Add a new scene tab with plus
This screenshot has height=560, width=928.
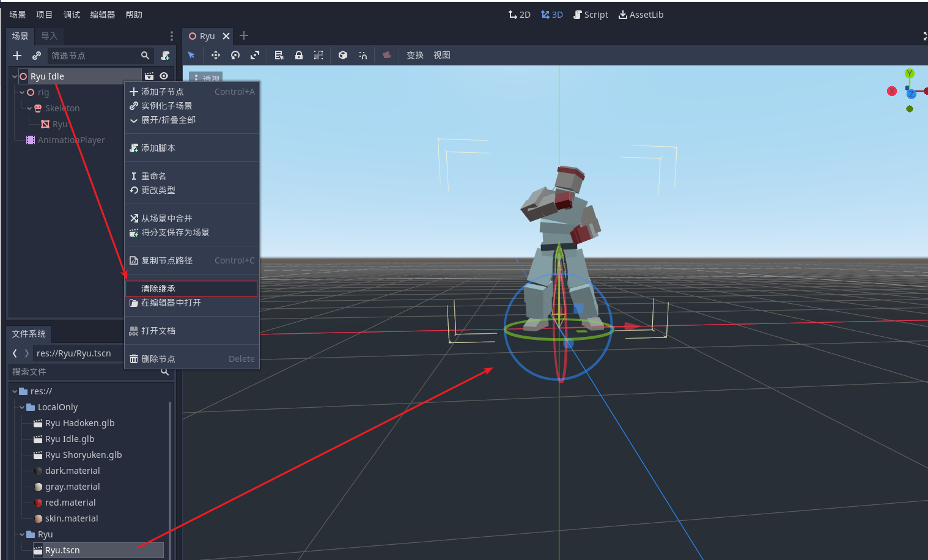click(x=244, y=36)
